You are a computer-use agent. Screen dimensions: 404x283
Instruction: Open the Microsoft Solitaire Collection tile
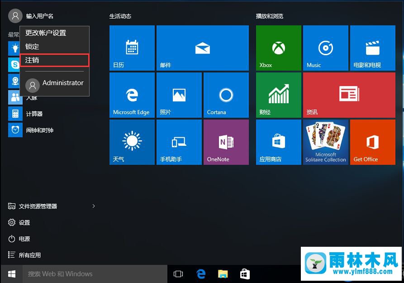point(326,142)
